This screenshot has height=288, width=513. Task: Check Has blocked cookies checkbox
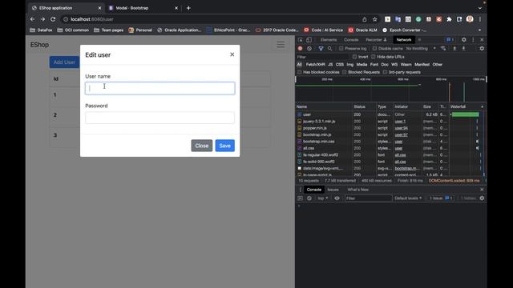click(x=299, y=72)
